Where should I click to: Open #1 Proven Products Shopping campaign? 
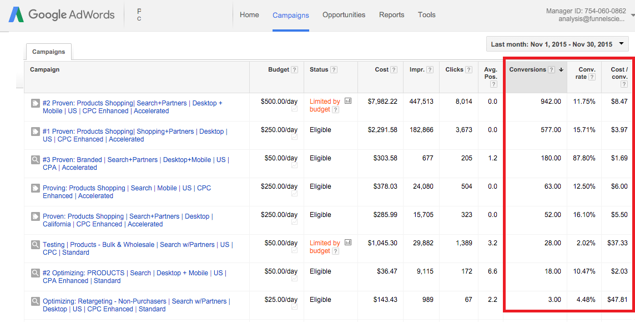click(135, 135)
